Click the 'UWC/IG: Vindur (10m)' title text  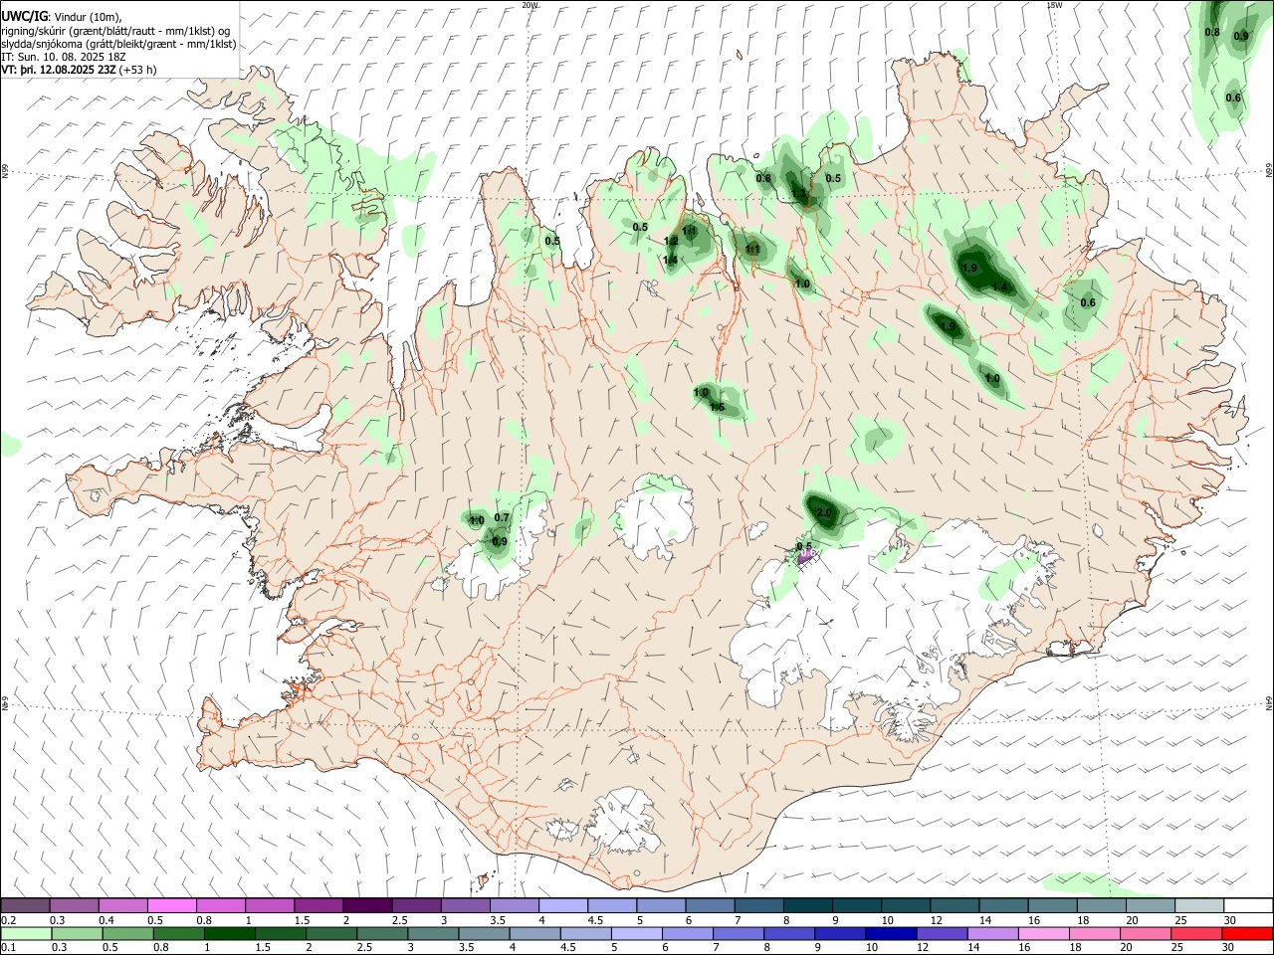click(62, 16)
